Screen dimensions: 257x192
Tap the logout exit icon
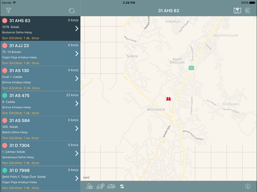pos(248,11)
